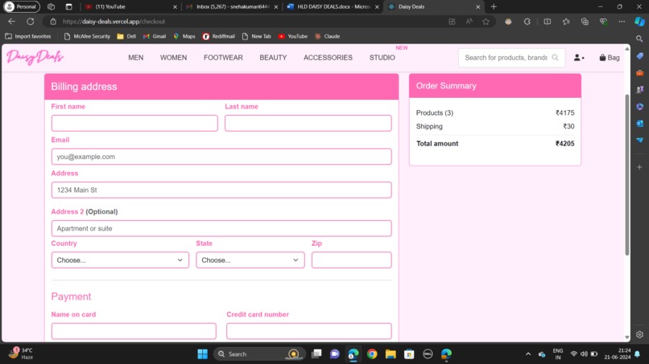Viewport: 649px width, 364px height.
Task: Open Microsoft Store from the taskbar
Action: [x=409, y=354]
